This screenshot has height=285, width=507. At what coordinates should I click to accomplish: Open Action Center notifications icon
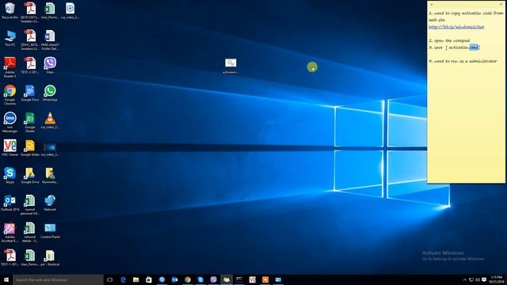pyautogui.click(x=484, y=279)
